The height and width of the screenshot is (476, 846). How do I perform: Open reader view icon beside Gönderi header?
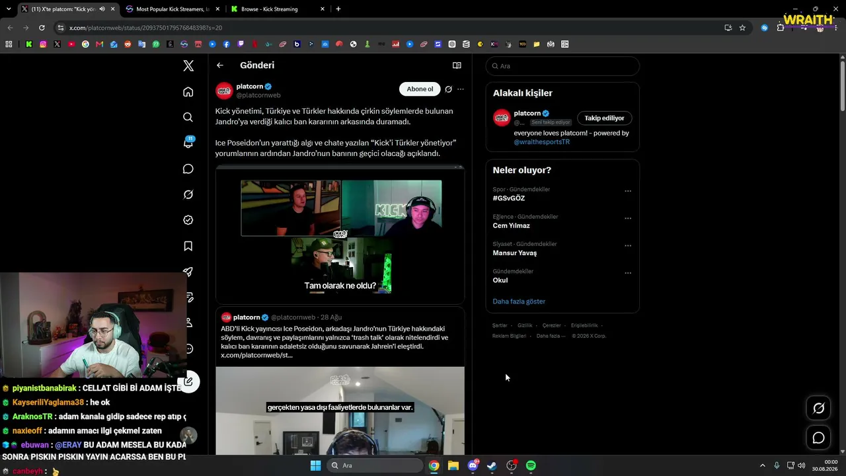tap(457, 65)
